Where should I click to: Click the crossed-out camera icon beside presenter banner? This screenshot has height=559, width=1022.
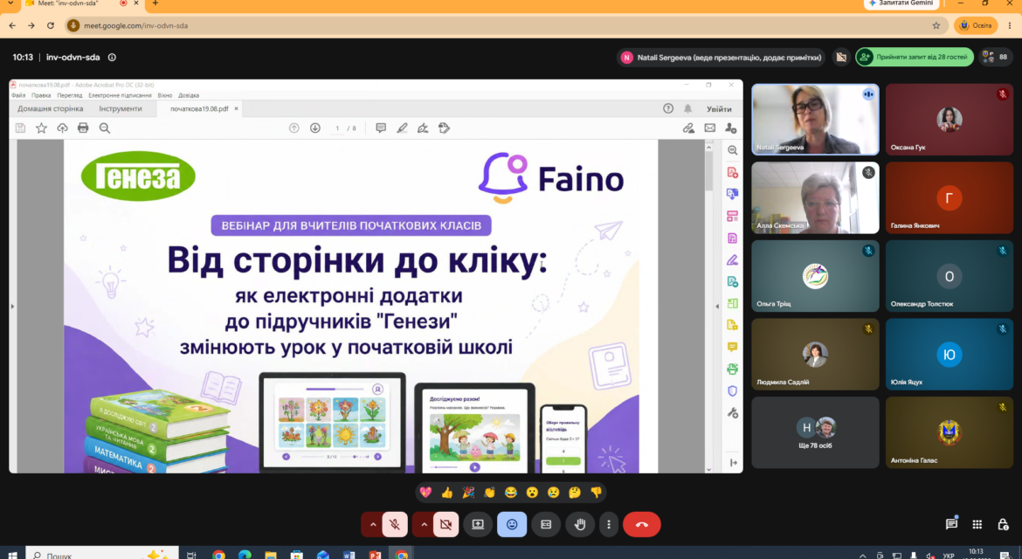click(x=841, y=58)
